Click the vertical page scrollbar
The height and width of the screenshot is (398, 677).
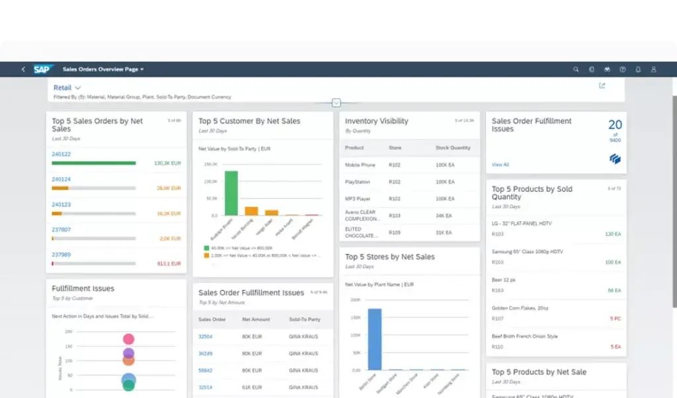click(674, 202)
